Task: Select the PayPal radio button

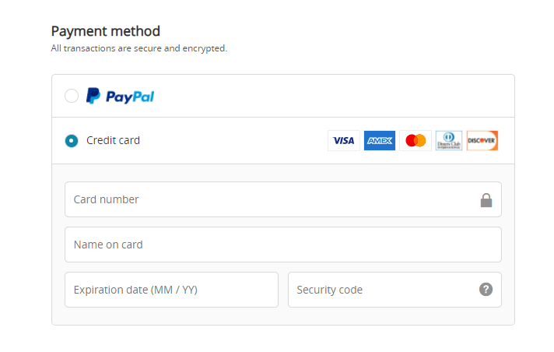Action: (x=72, y=96)
